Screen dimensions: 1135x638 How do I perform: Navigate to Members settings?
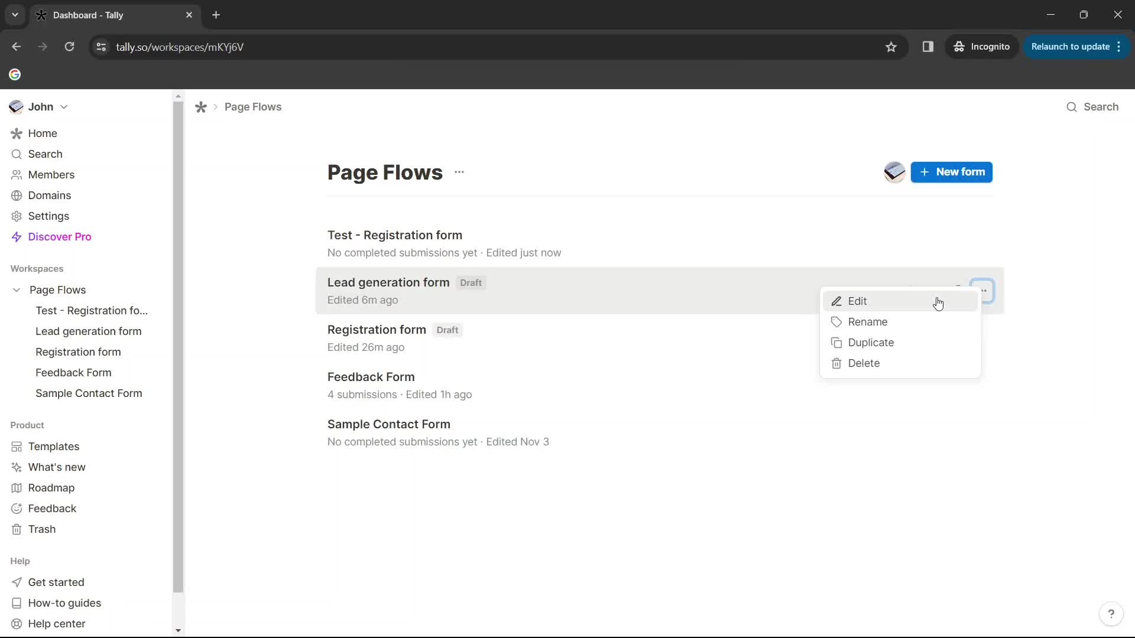(51, 174)
